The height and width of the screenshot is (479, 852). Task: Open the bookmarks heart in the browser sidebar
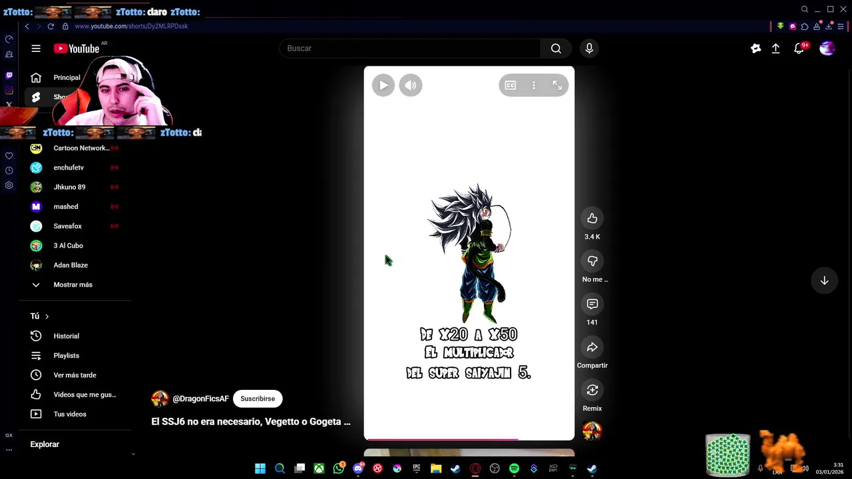(x=9, y=156)
